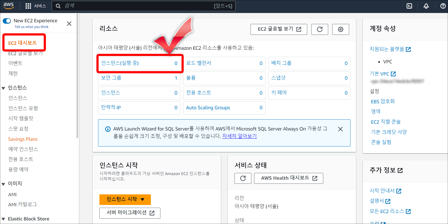Open the CloudShell terminal icon
This screenshot has height=224, width=448.
409,6
